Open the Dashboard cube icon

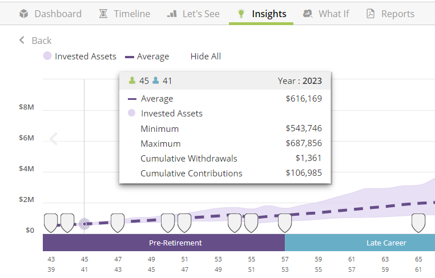click(23, 14)
